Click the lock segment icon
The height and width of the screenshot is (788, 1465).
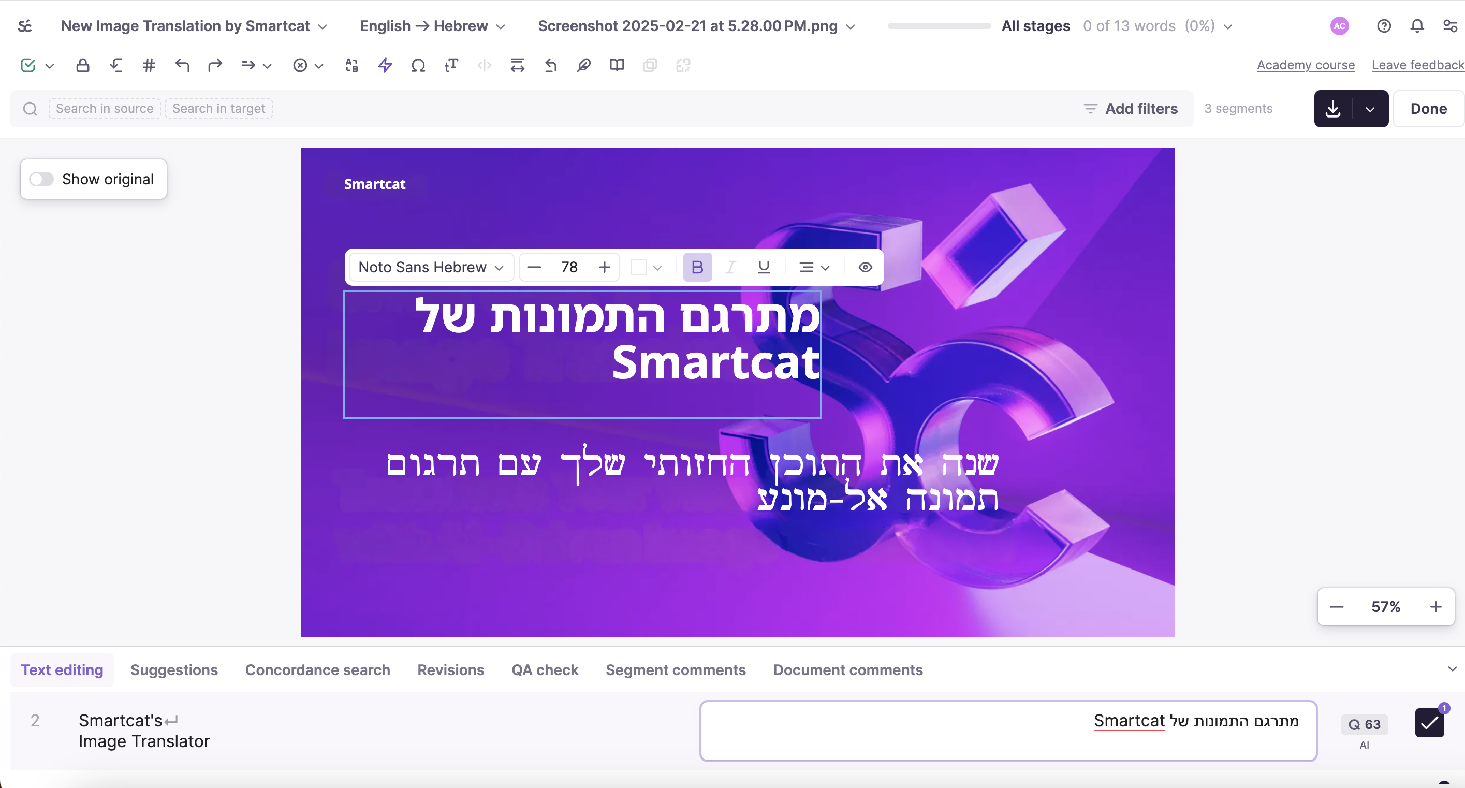[x=82, y=65]
